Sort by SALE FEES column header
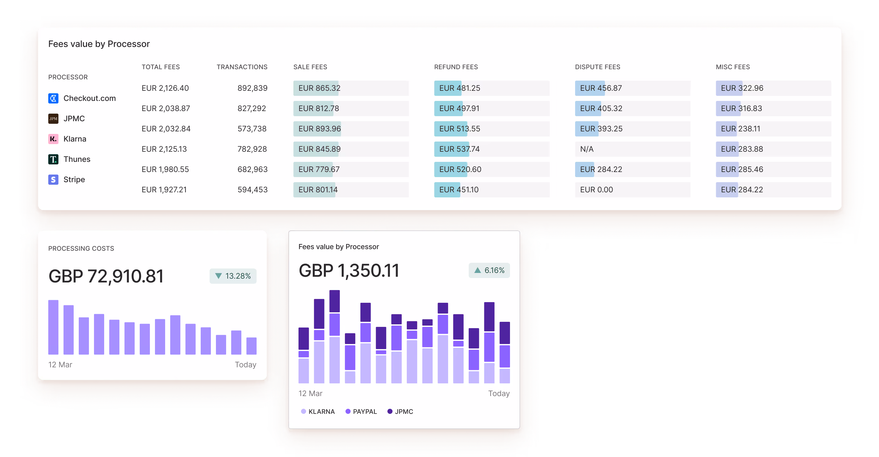 (310, 67)
